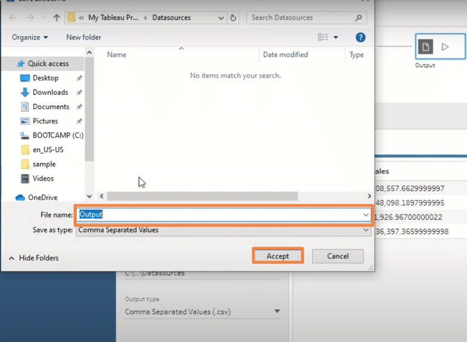
Task: Click the Datasources breadcrumb segment
Action: 171,18
